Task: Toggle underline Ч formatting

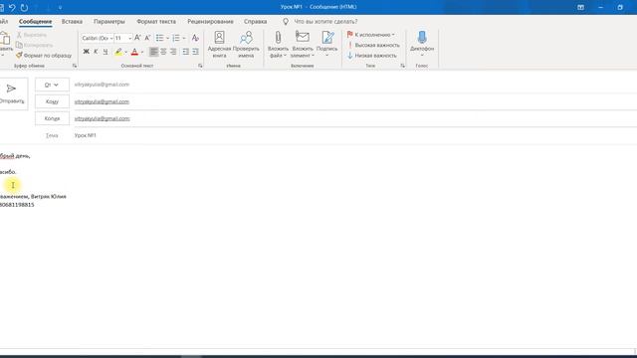Action: (106, 52)
